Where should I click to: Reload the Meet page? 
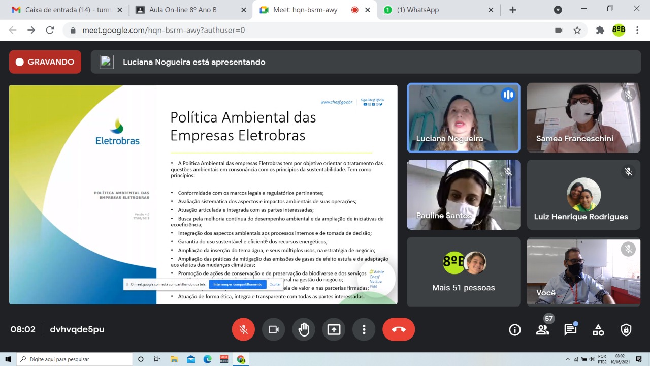[x=50, y=30]
